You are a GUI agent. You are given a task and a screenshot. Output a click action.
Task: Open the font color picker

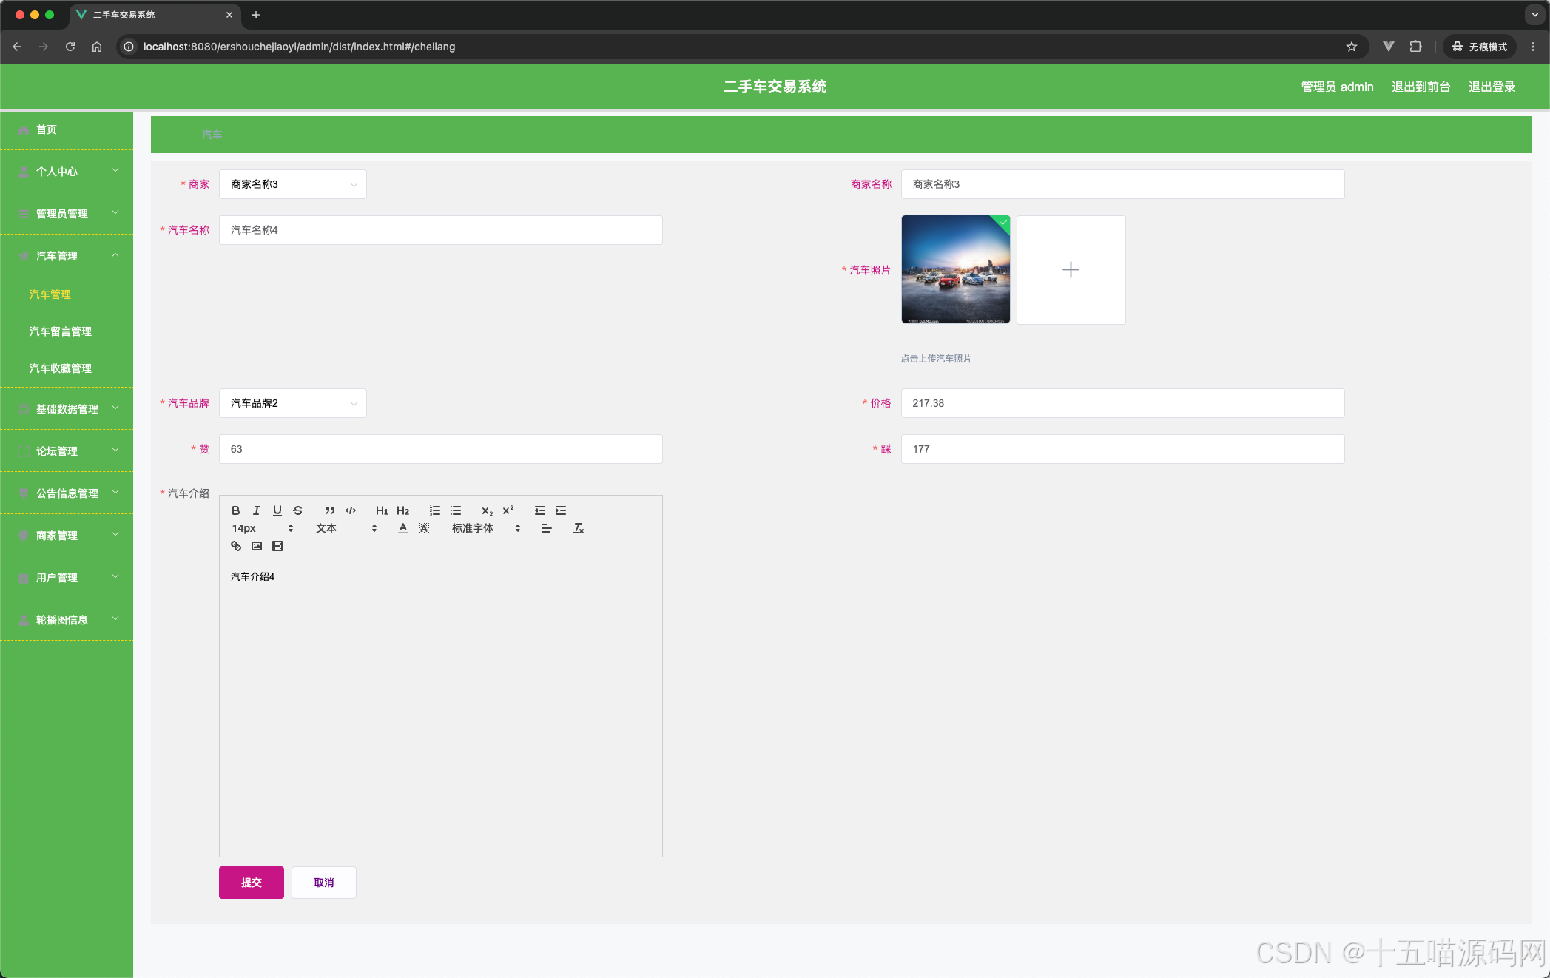pyautogui.click(x=402, y=528)
